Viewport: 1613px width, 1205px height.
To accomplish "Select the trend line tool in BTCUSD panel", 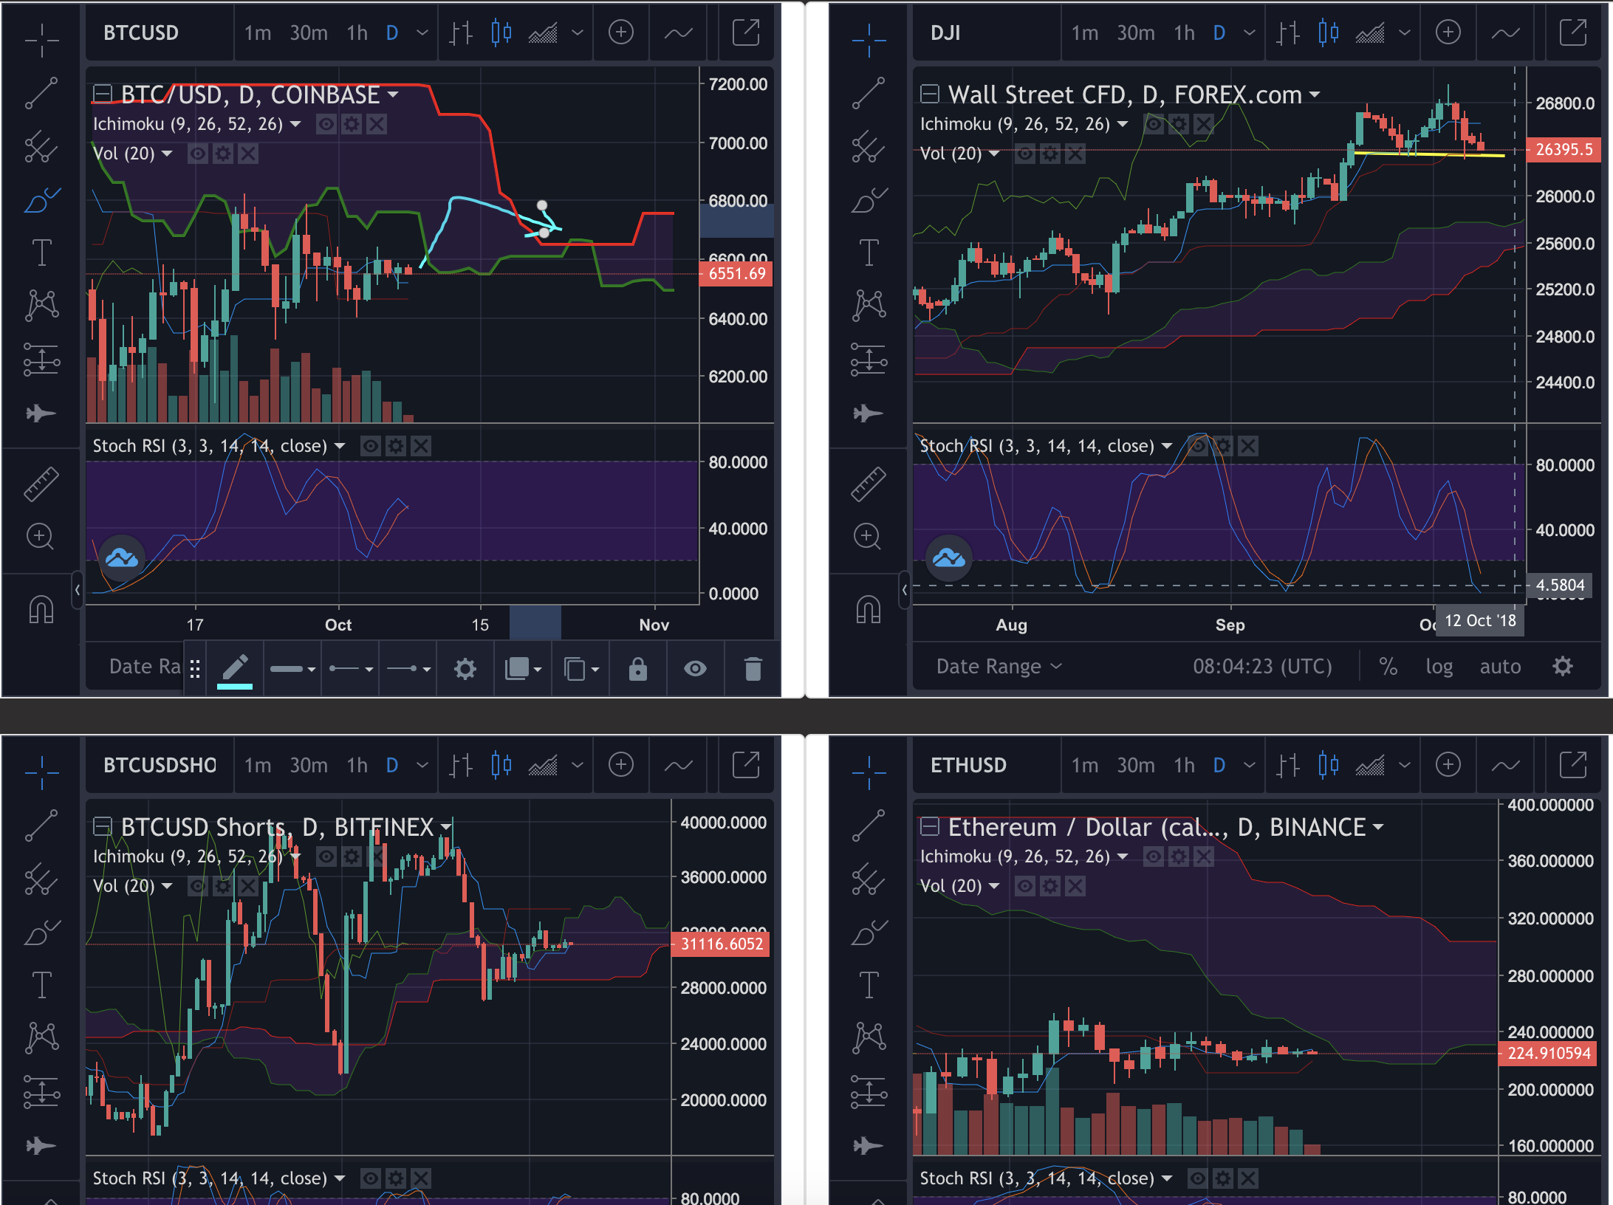I will (41, 93).
